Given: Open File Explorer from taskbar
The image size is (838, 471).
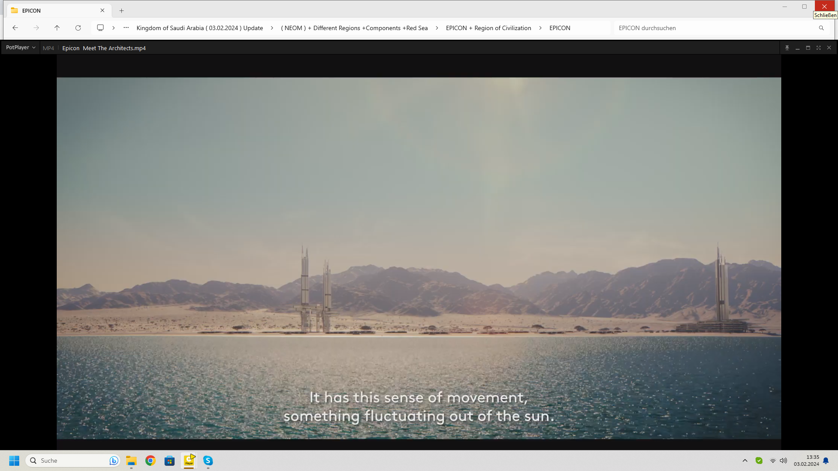Looking at the screenshot, I should pyautogui.click(x=131, y=461).
